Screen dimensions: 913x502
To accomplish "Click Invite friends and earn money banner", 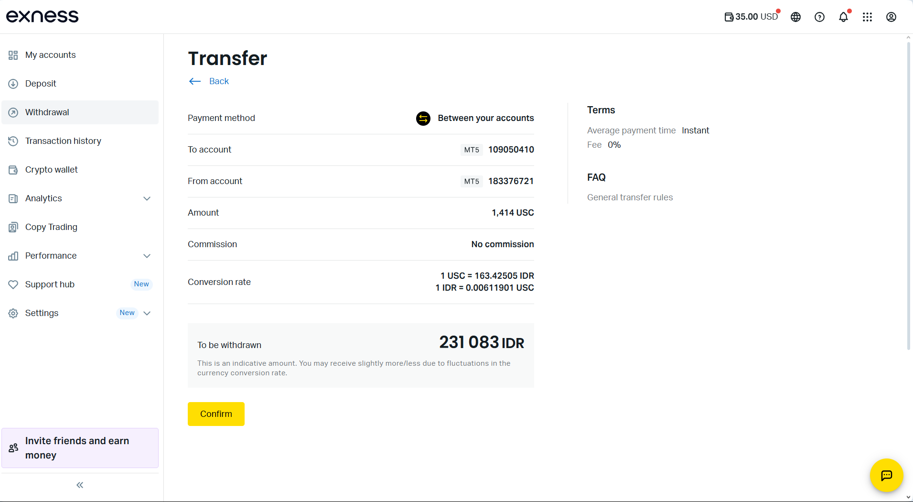I will (x=80, y=448).
